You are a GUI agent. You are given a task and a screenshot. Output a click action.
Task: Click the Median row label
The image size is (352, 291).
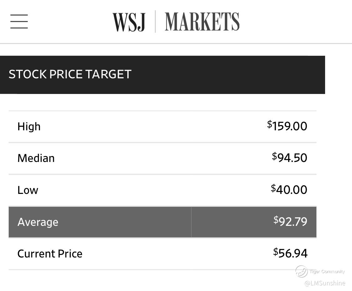[x=36, y=158]
